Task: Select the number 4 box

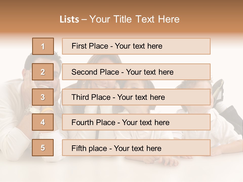Action: pyautogui.click(x=43, y=122)
